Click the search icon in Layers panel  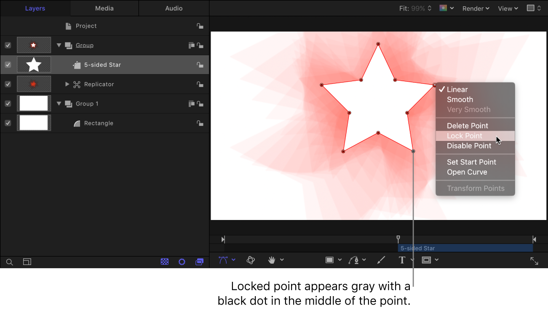(x=10, y=262)
